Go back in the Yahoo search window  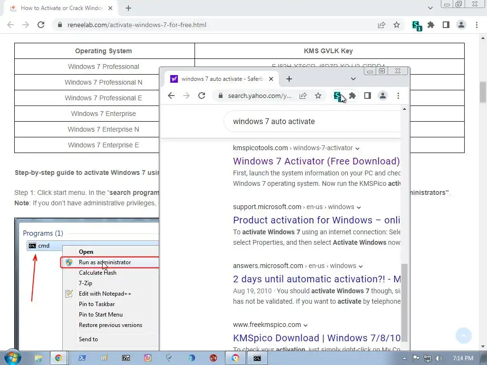(171, 96)
